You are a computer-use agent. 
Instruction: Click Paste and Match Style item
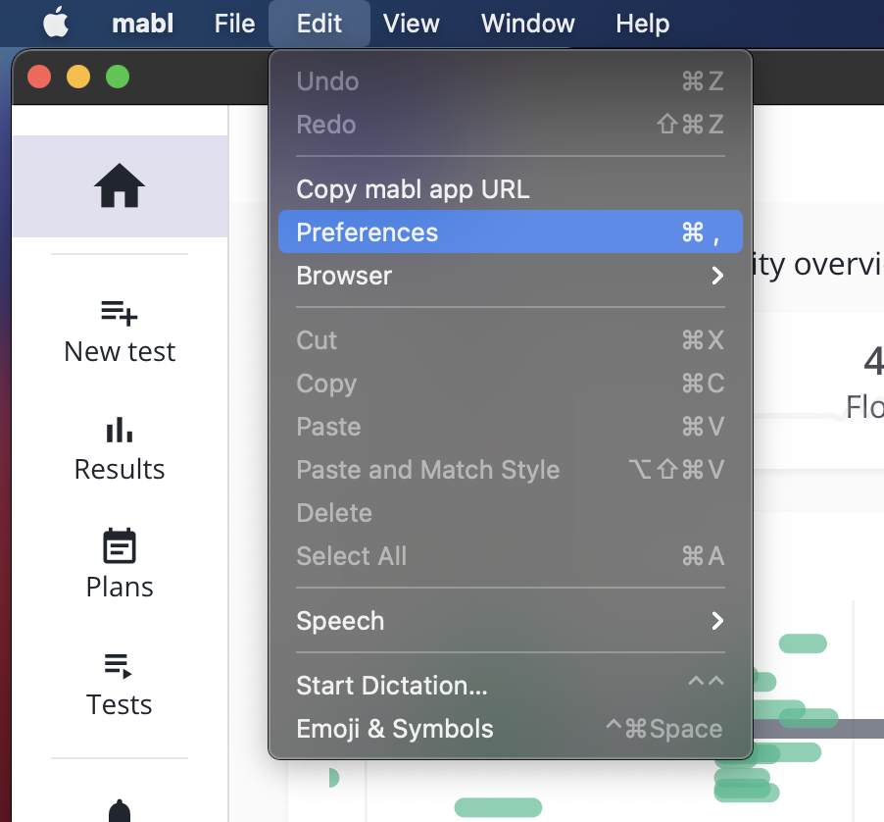click(511, 470)
